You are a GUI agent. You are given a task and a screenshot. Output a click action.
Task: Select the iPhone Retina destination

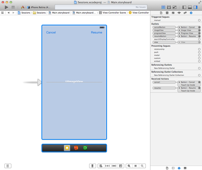pyautogui.click(x=39, y=7)
